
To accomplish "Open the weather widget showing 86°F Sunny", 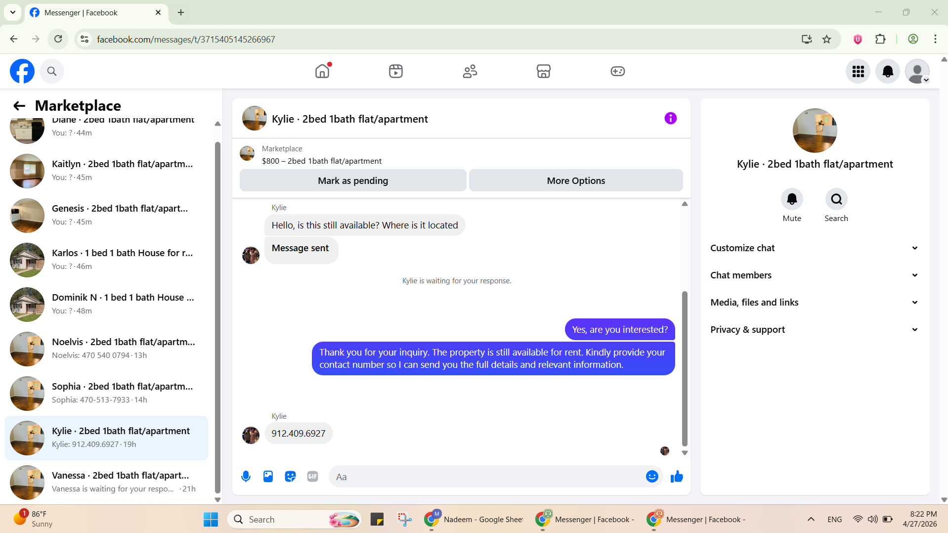I will (x=33, y=519).
